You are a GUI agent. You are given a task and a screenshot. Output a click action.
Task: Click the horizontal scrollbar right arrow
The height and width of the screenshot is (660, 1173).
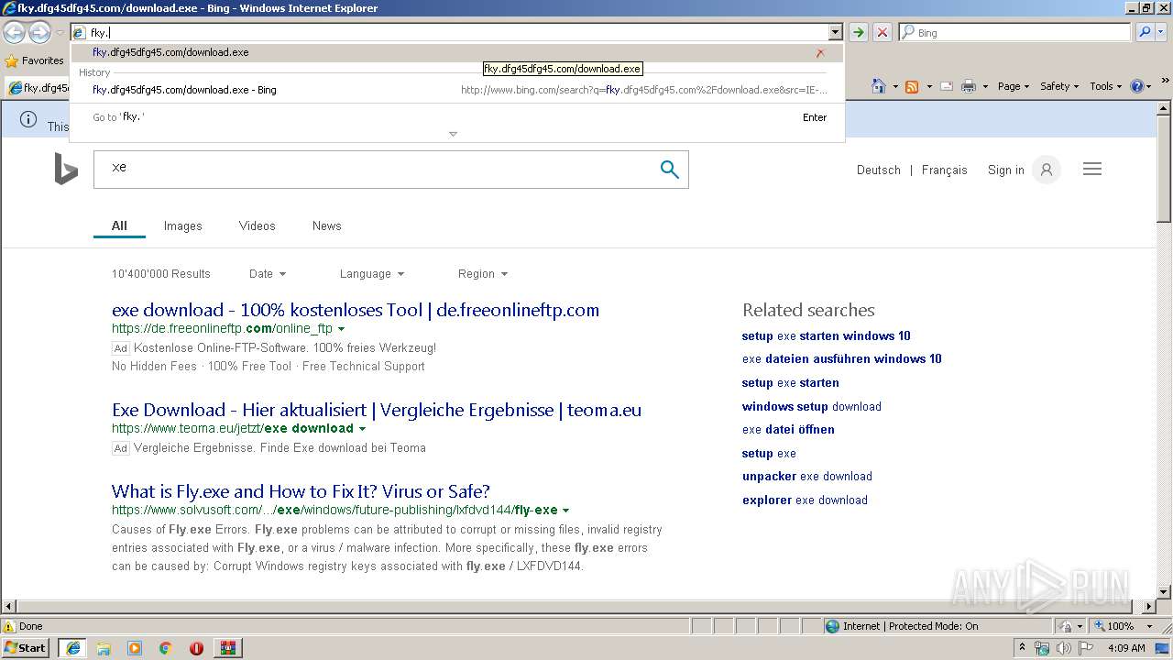[x=1149, y=606]
